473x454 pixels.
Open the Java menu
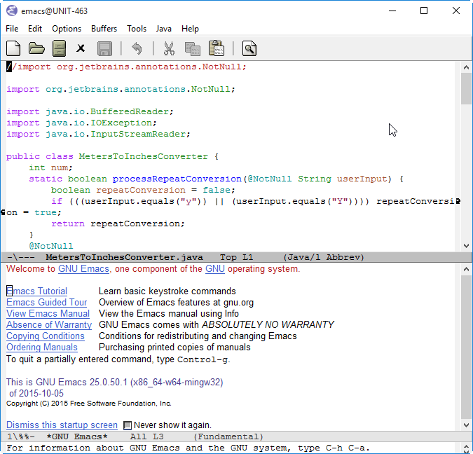[x=164, y=29]
